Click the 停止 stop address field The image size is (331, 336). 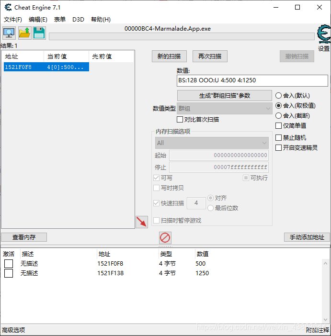click(219, 168)
